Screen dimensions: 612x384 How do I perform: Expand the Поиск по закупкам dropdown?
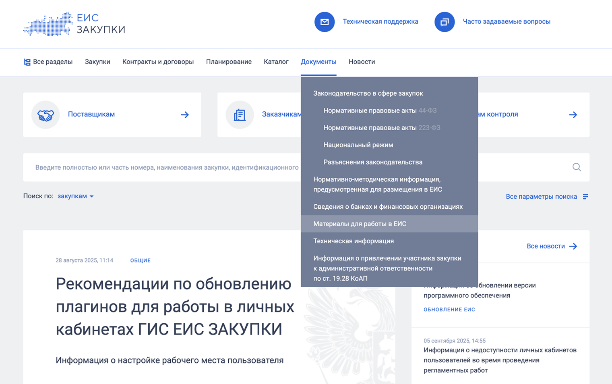(75, 196)
